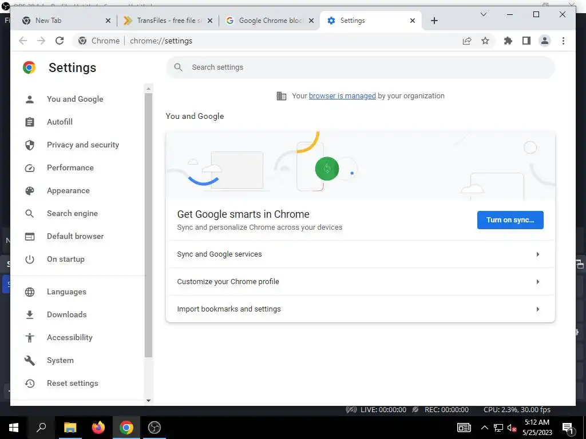Show hidden system tray icons
This screenshot has width=586, height=439.
pos(484,428)
